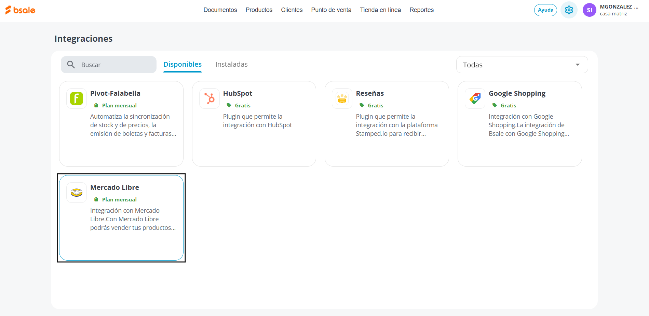Image resolution: width=649 pixels, height=316 pixels.
Task: Click the HubSpot logo icon
Action: coord(209,98)
